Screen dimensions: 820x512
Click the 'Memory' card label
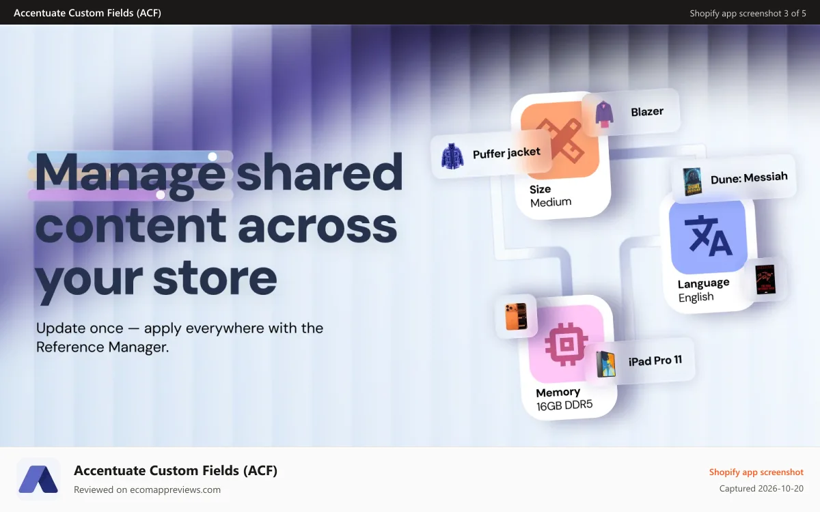tap(558, 393)
